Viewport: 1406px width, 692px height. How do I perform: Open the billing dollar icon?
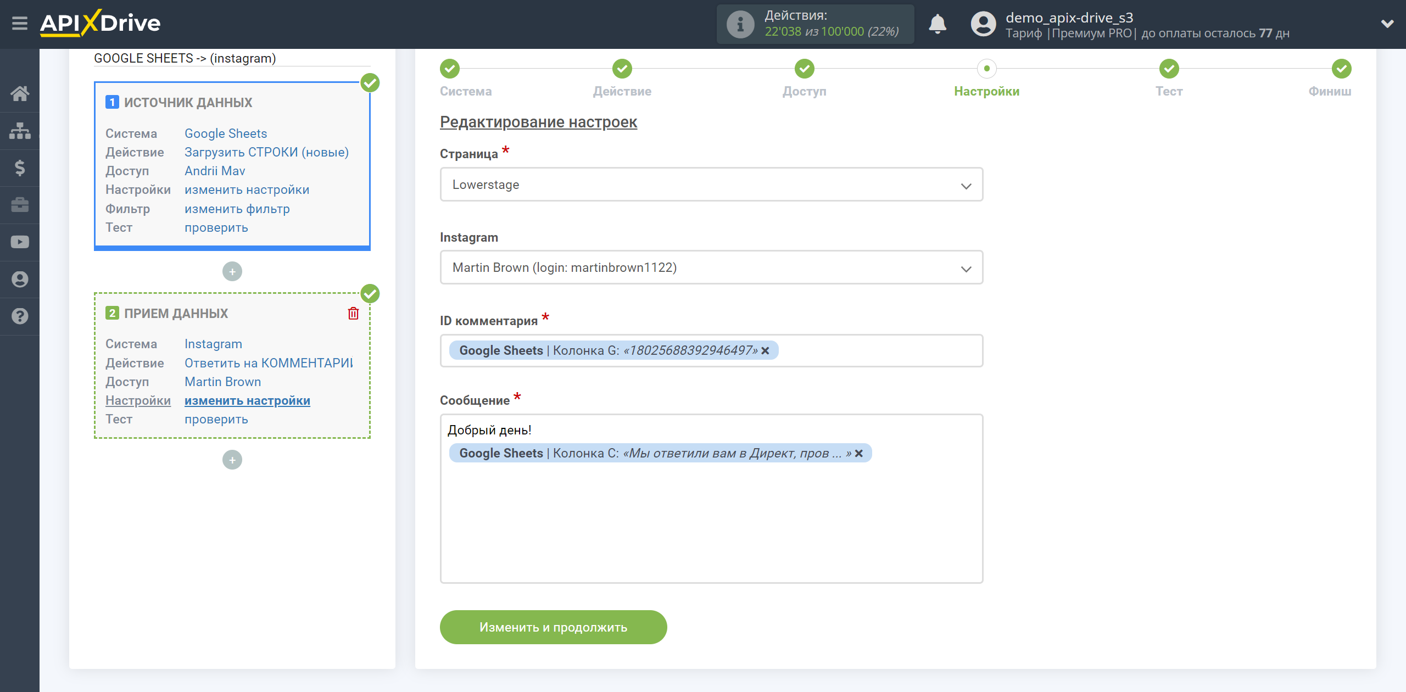point(20,168)
